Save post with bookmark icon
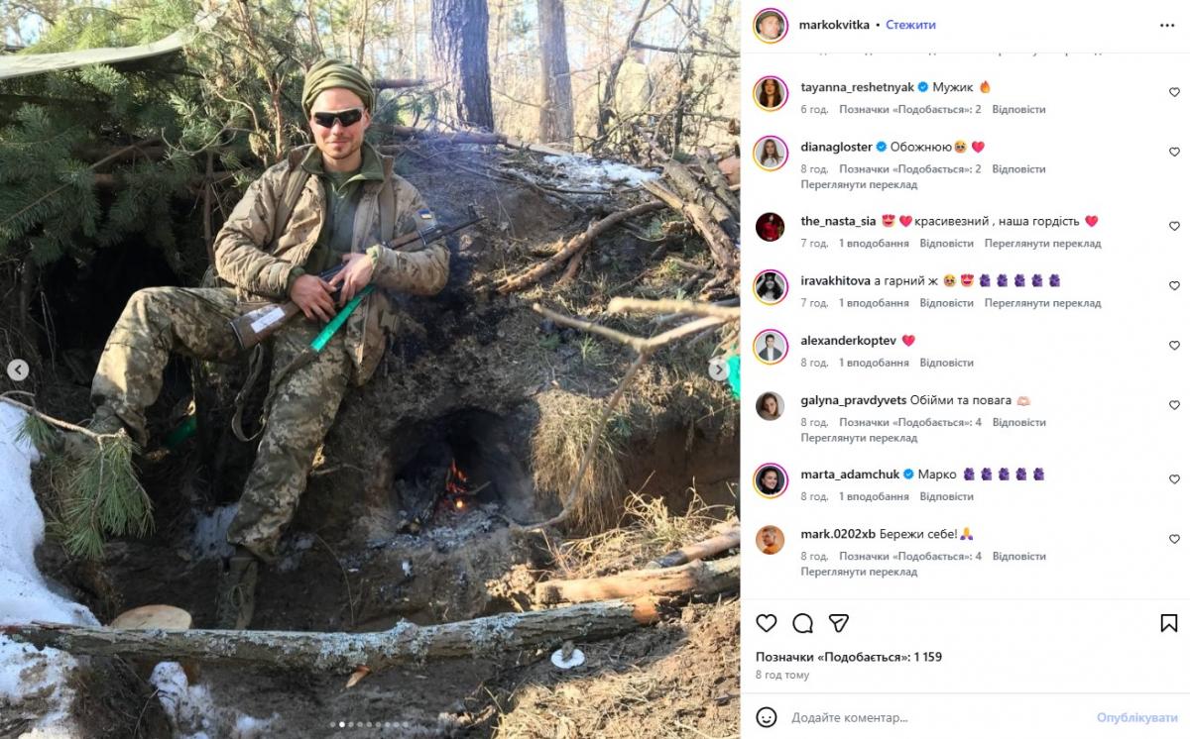The height and width of the screenshot is (739, 1190). (x=1169, y=623)
